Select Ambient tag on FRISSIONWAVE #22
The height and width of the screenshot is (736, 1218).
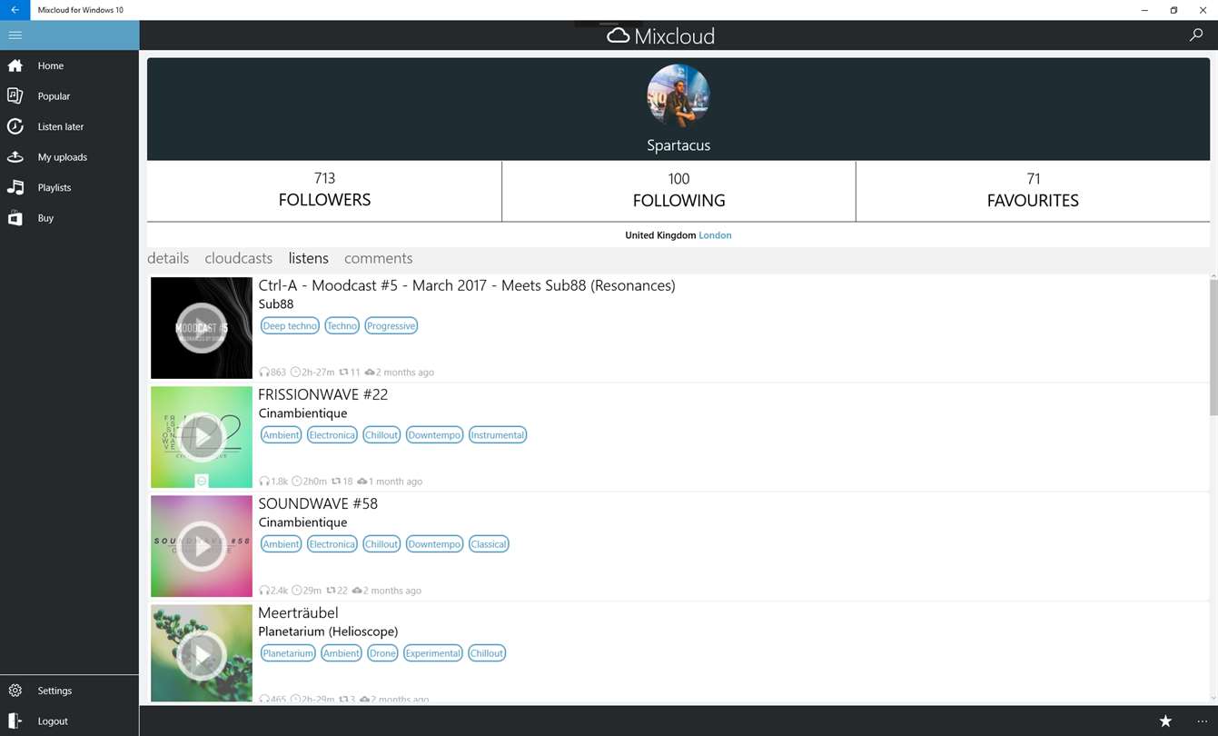coord(281,434)
